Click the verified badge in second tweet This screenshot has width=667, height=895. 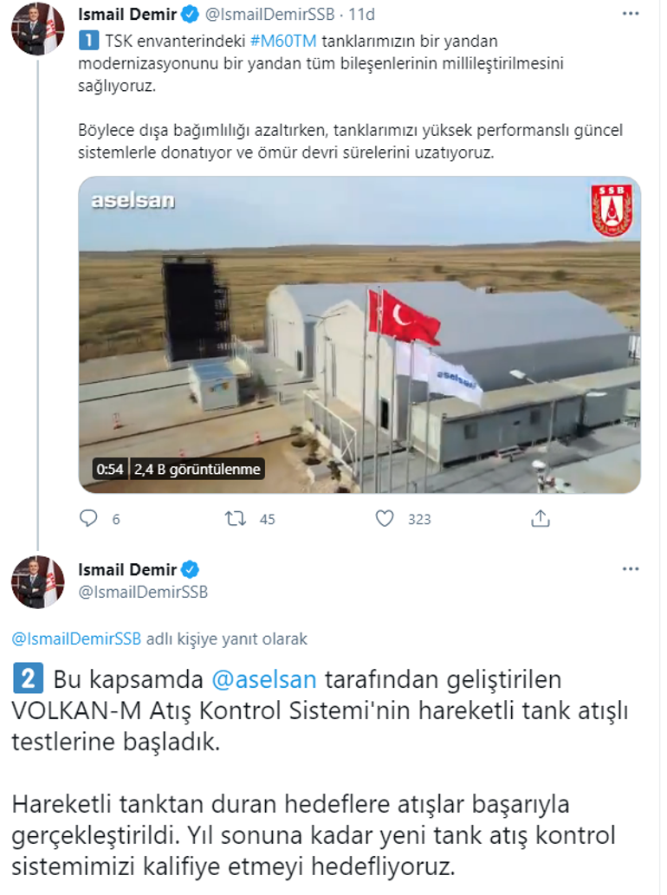click(x=190, y=569)
